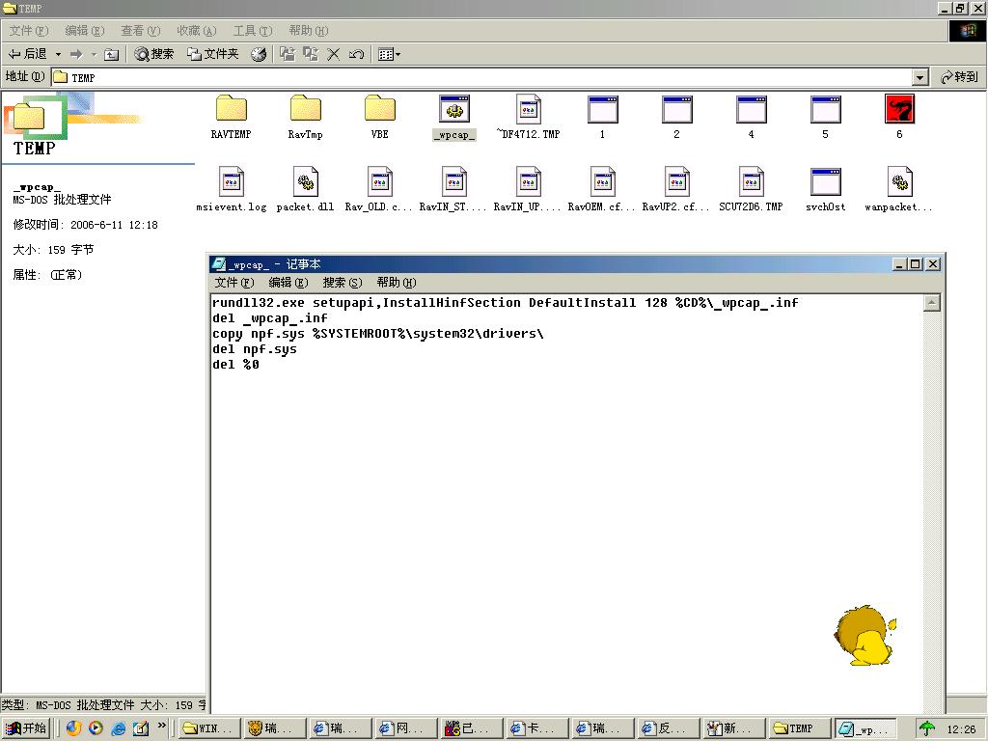Expand the address bar dropdown
Image resolution: width=988 pixels, height=741 pixels.
(919, 77)
